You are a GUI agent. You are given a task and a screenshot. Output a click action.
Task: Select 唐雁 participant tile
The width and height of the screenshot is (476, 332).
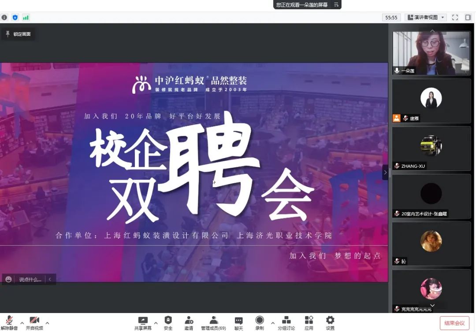(431, 101)
